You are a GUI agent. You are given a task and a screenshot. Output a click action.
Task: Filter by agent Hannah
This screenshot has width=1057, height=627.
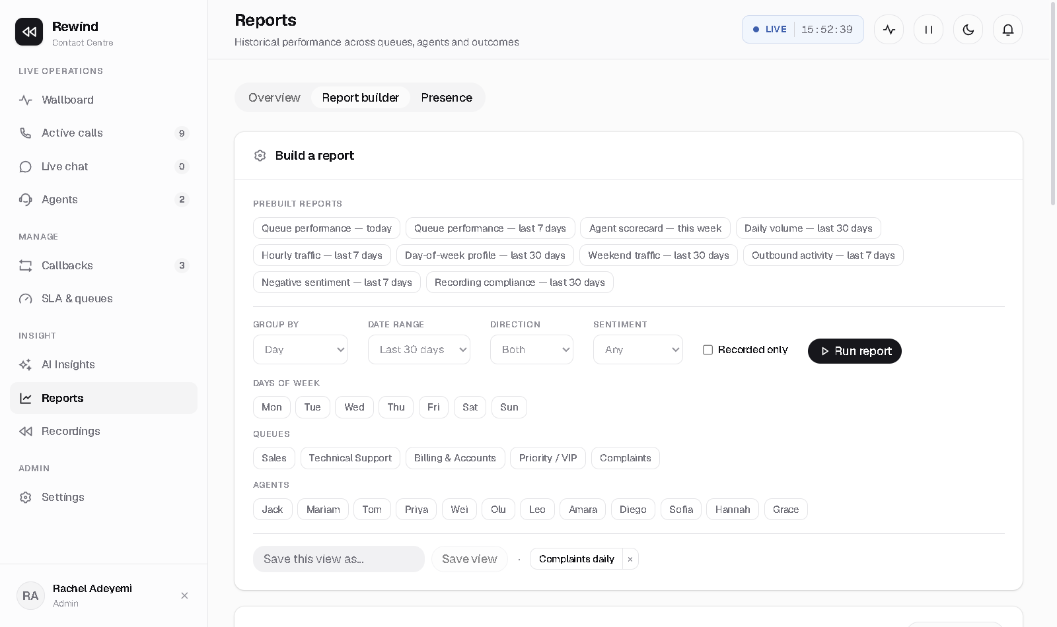click(733, 510)
